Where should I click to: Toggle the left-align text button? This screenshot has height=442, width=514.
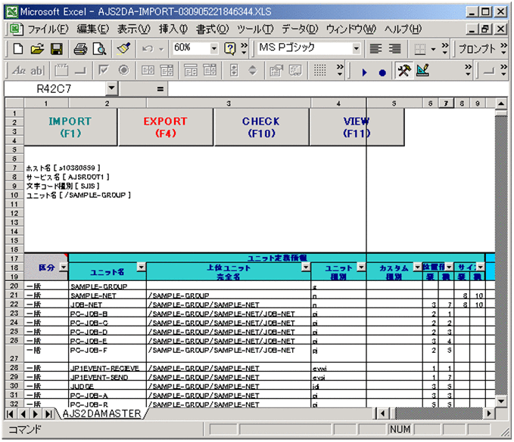[x=375, y=49]
